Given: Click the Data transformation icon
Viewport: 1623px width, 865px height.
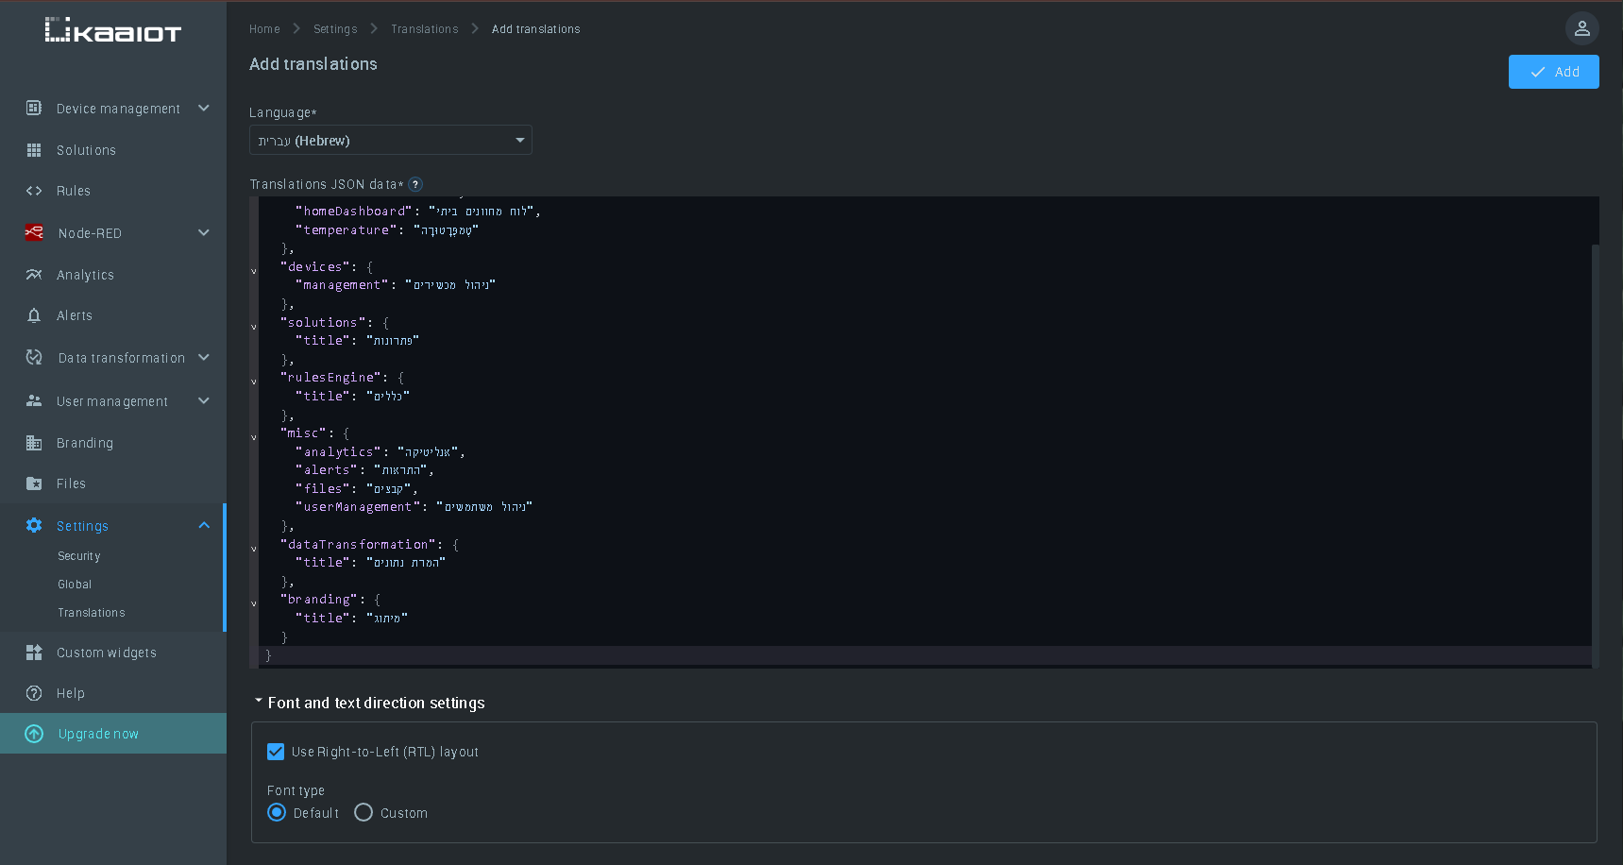Looking at the screenshot, I should tap(34, 357).
